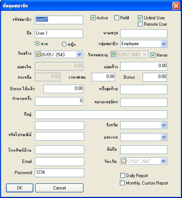Expand the 01/01/2543 creation date picker

click(x=79, y=54)
